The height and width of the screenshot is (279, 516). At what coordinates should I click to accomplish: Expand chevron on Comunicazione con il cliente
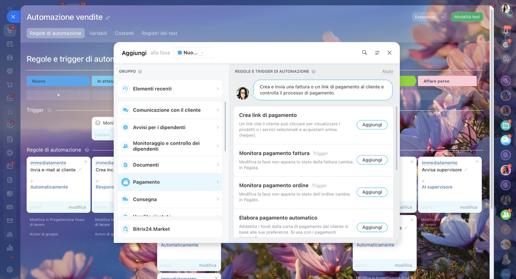pos(218,110)
